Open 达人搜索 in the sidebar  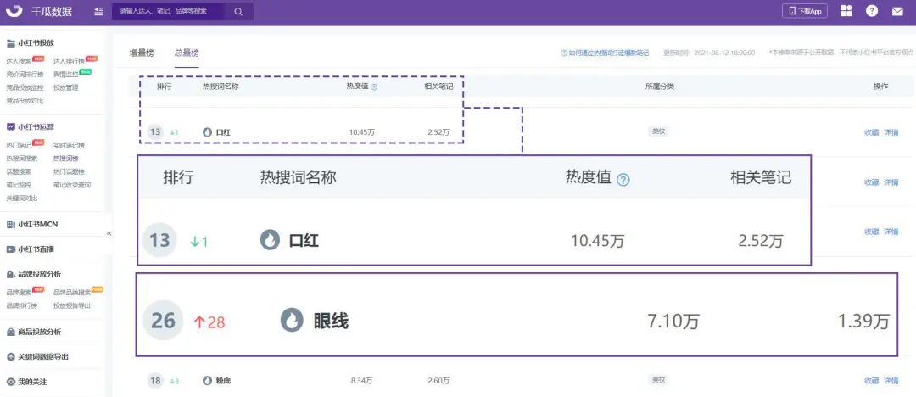(19, 61)
